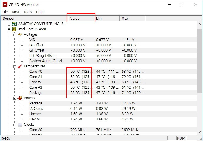Select the Intel Core i5 4590 tree item
The width and height of the screenshot is (203, 141).
33,29
